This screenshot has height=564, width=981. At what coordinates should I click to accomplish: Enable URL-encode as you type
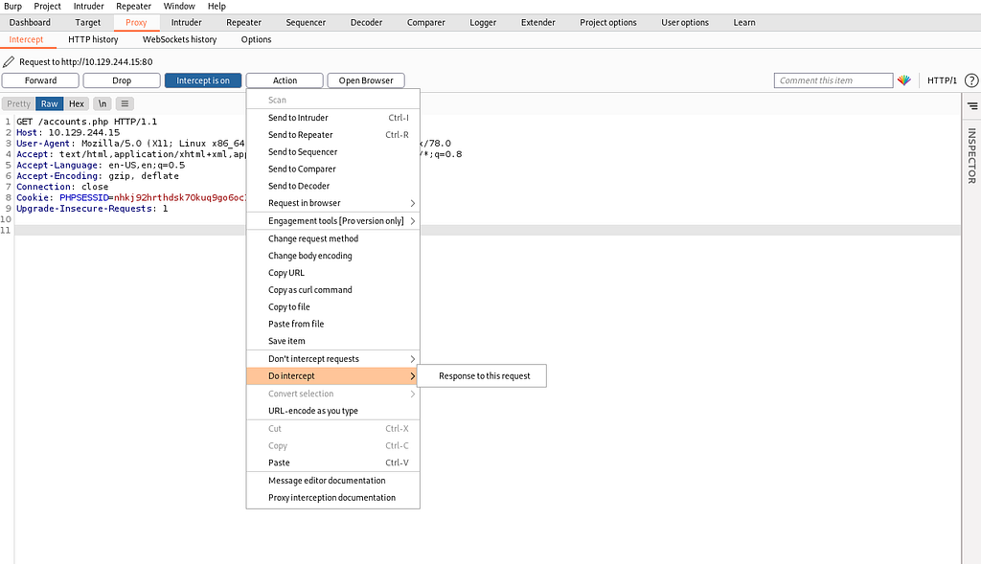(332, 411)
